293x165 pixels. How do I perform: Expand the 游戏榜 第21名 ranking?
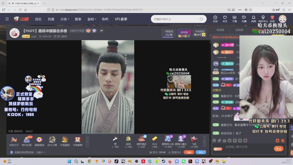184,33
